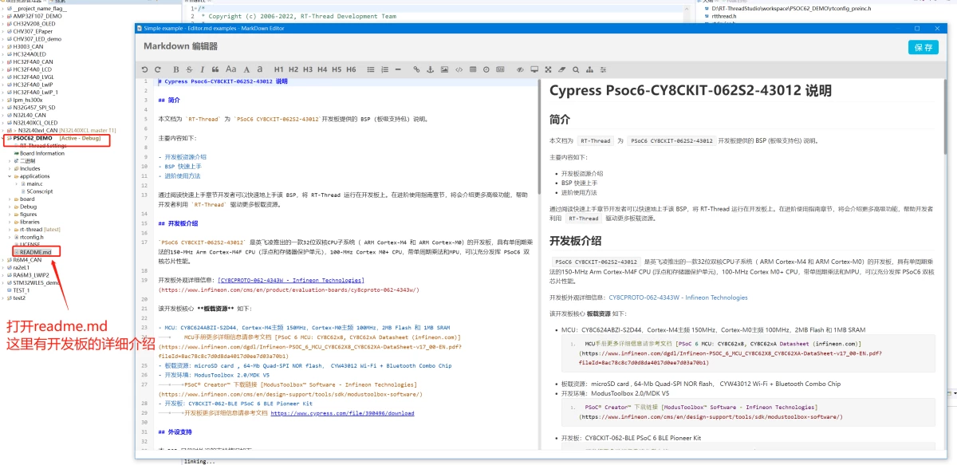Insert a block quote using the quote icon
957x465 pixels.
pyautogui.click(x=215, y=69)
